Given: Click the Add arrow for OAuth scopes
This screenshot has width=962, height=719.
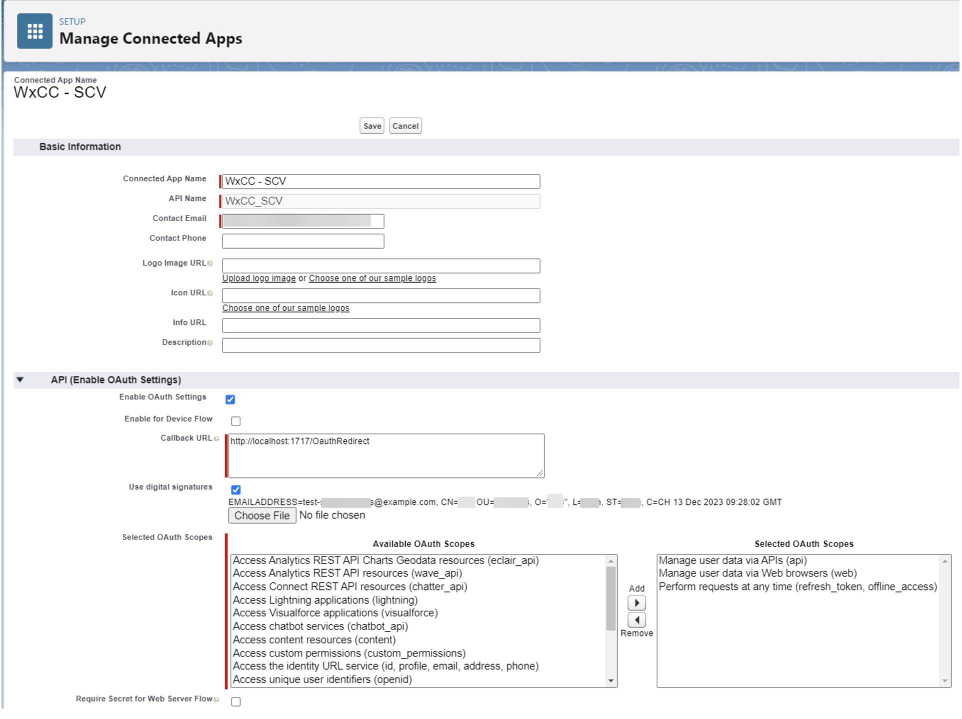Looking at the screenshot, I should (x=637, y=604).
